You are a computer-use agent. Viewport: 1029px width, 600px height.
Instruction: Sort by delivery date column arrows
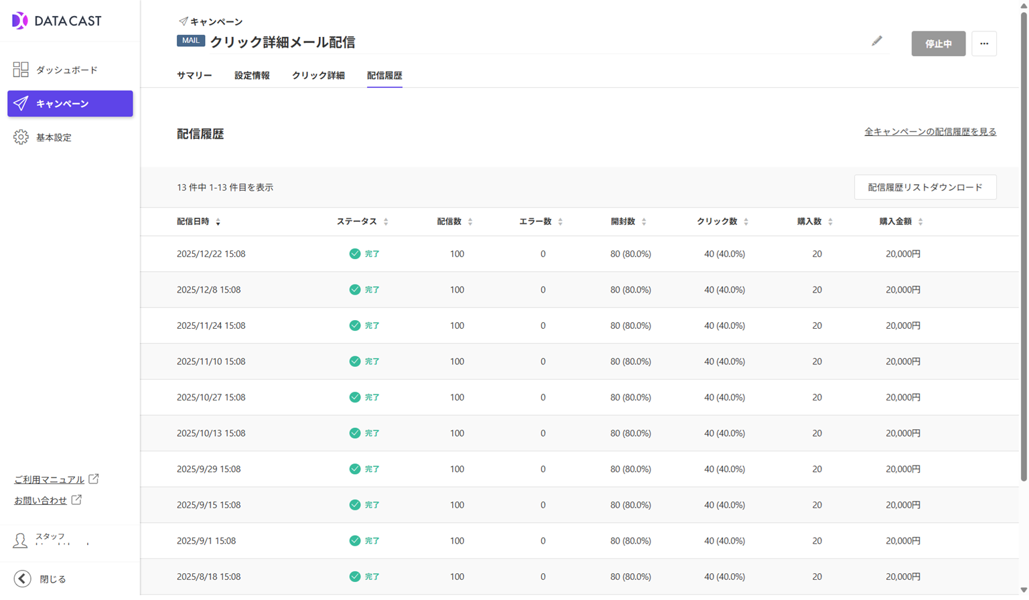[x=218, y=222]
